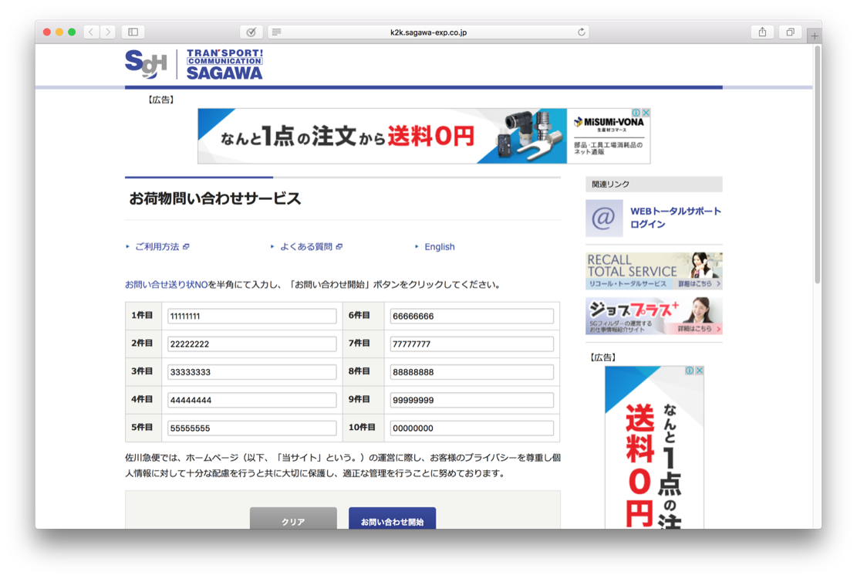Screen dimensions: 857x579
Task: Switch to the English page link
Action: [x=439, y=247]
